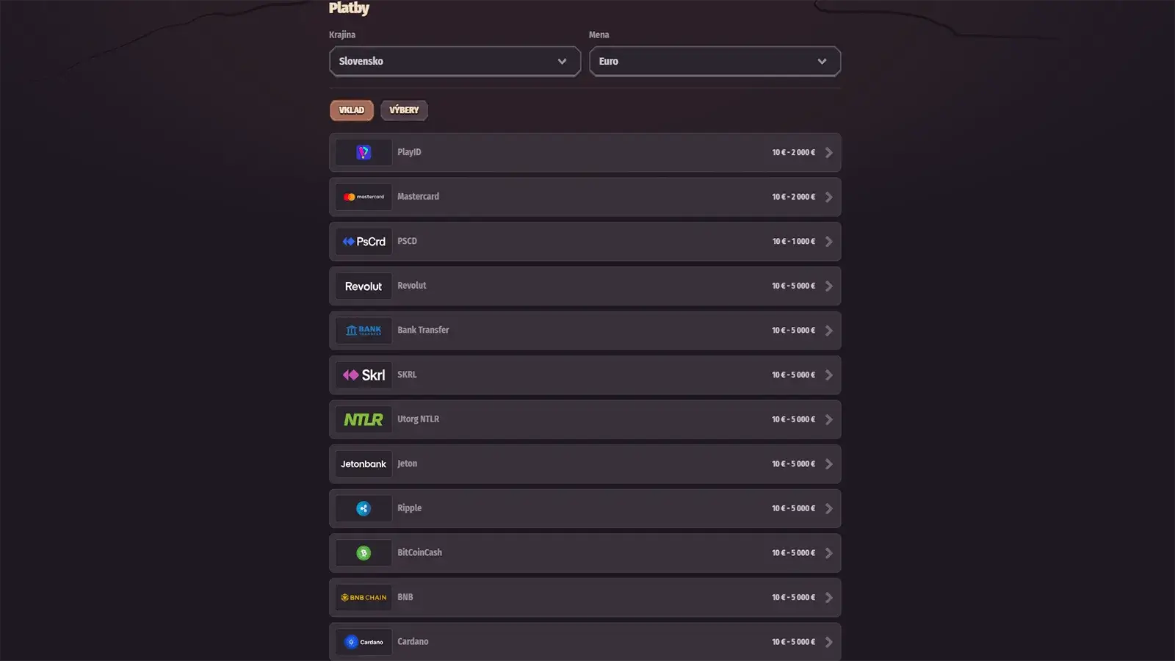
Task: Click the Mastercard logo icon
Action: pyautogui.click(x=364, y=197)
